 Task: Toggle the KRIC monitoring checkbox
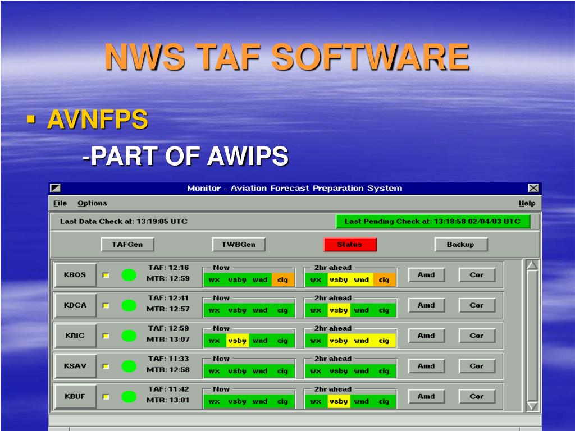(x=106, y=336)
